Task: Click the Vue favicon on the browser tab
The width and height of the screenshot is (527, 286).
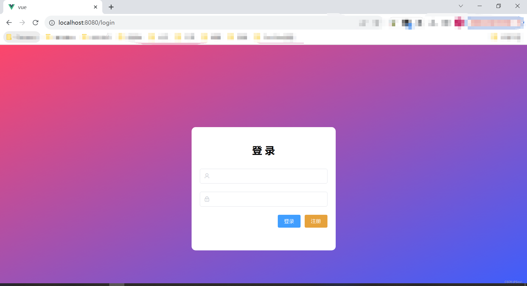Action: click(11, 7)
